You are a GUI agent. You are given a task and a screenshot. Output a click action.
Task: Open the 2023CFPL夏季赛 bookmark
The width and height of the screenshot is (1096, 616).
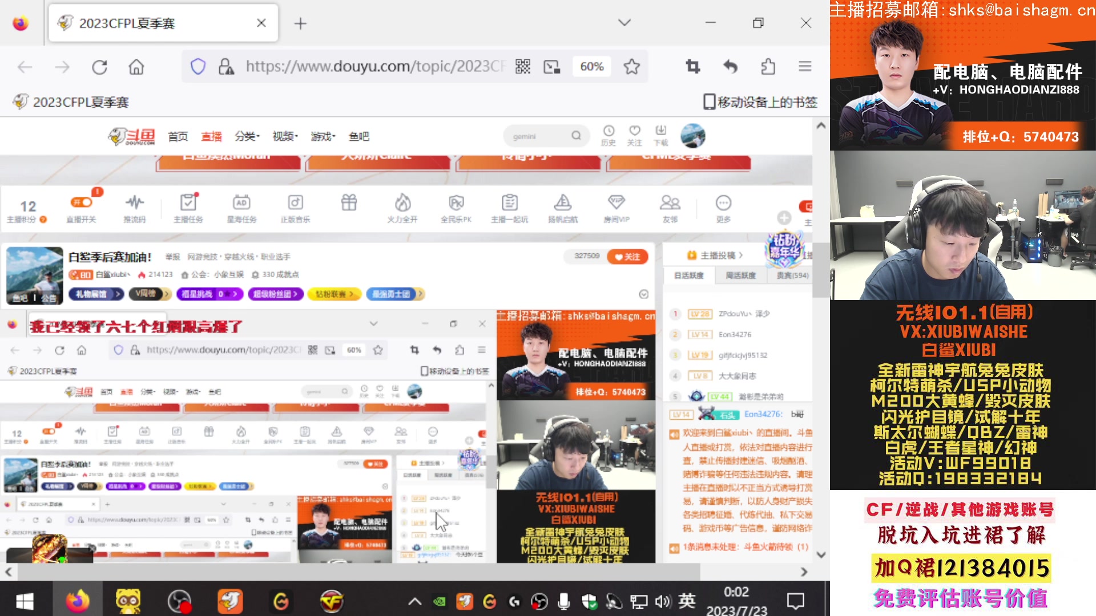click(x=71, y=102)
